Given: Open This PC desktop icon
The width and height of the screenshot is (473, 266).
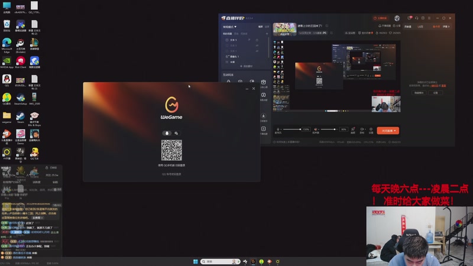Looking at the screenshot, I should coord(7,8).
